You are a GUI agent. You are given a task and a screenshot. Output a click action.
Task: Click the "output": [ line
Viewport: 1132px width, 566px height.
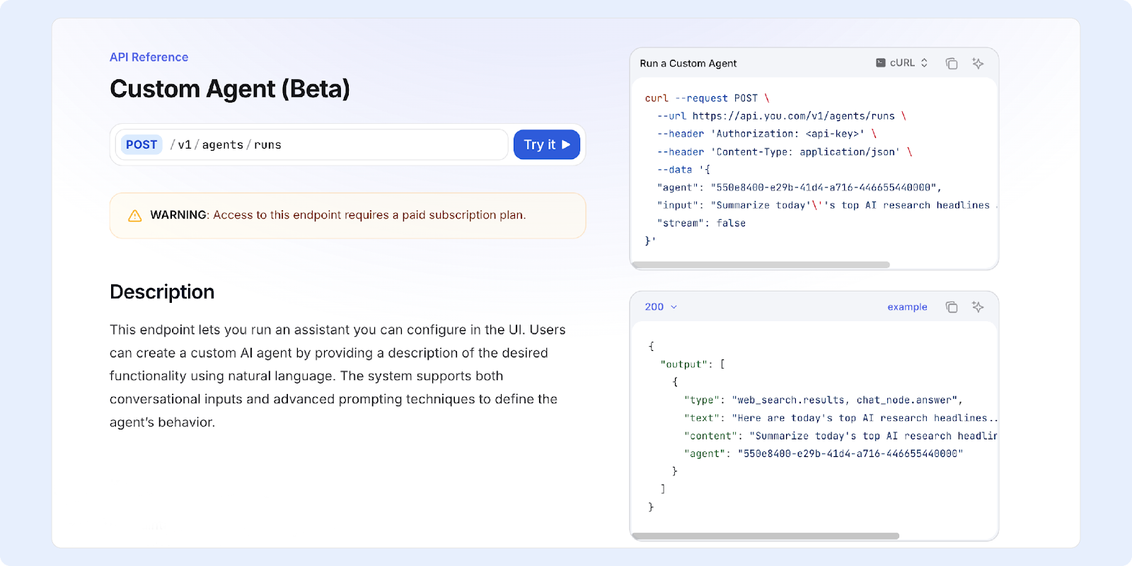pyautogui.click(x=693, y=364)
